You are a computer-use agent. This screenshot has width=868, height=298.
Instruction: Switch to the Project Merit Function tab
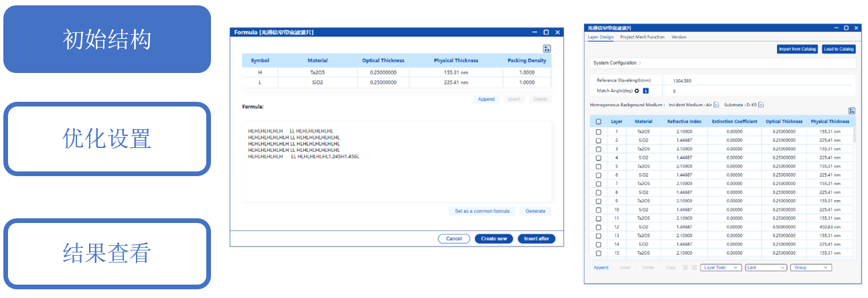(642, 38)
